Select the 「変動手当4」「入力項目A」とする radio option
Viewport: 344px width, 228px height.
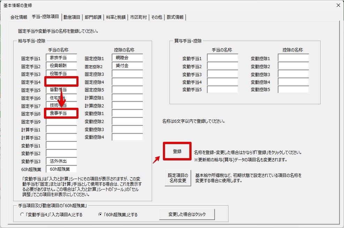[x=23, y=215]
